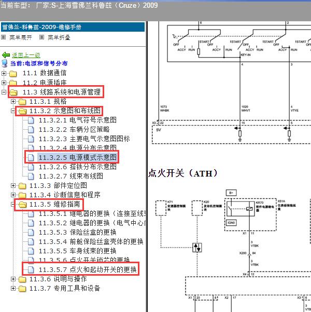Viewport: 311px width, 312px height.
Task: Select the 11.3 线路系统和电源管理 folder
Action: [62, 92]
